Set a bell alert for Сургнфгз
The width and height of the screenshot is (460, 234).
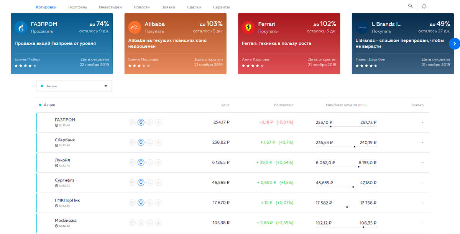click(x=149, y=182)
